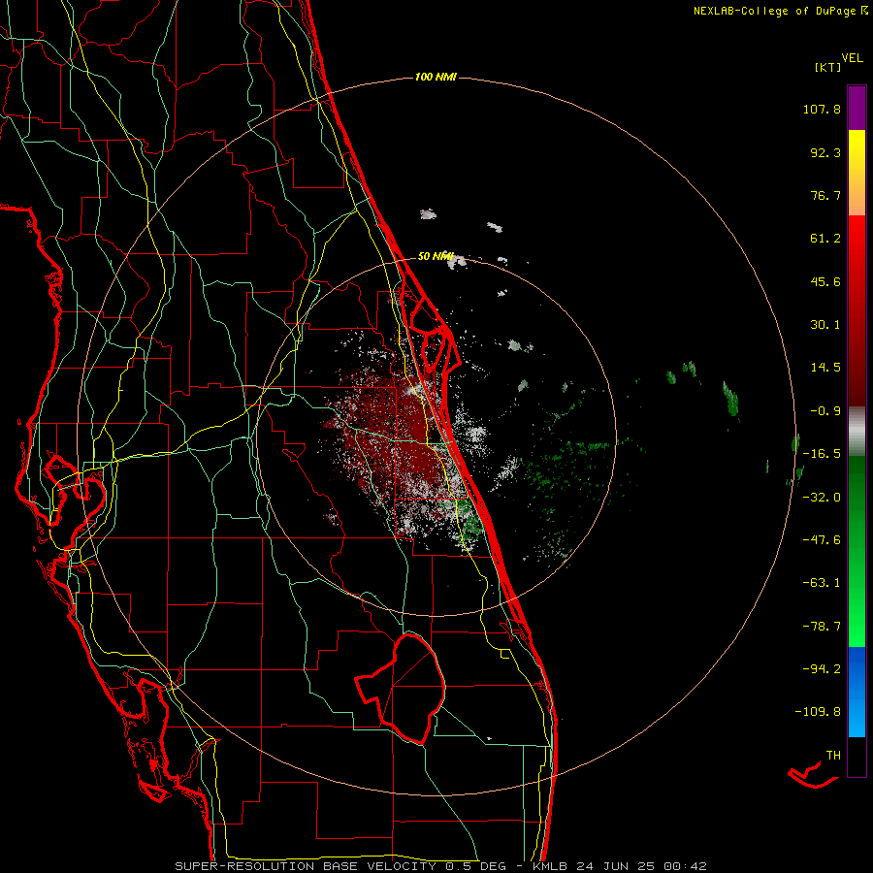Click the 107.8 value on velocity scale
This screenshot has height=873, width=873.
[x=822, y=109]
